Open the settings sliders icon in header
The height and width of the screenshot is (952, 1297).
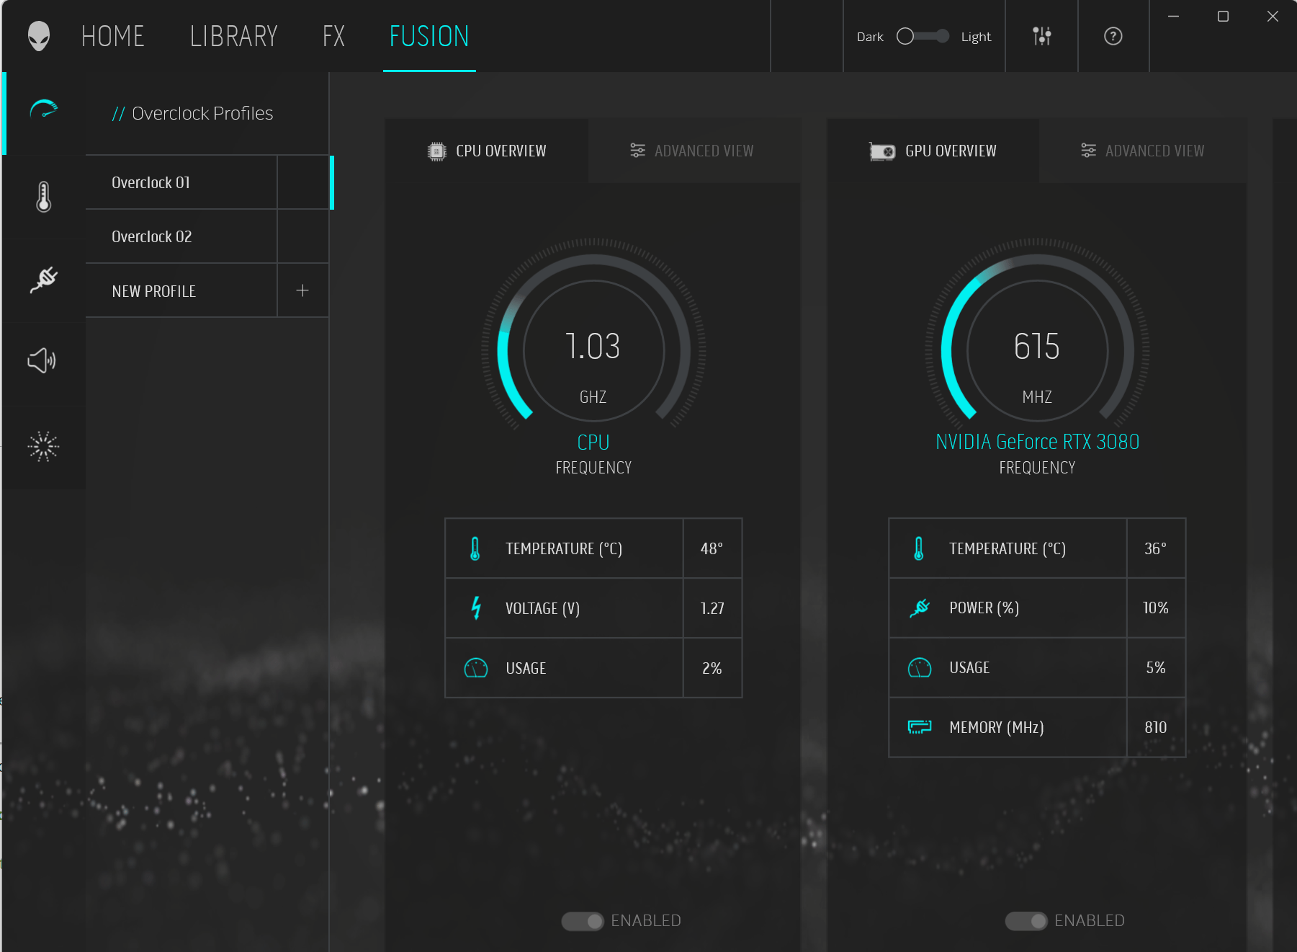pyautogui.click(x=1041, y=36)
